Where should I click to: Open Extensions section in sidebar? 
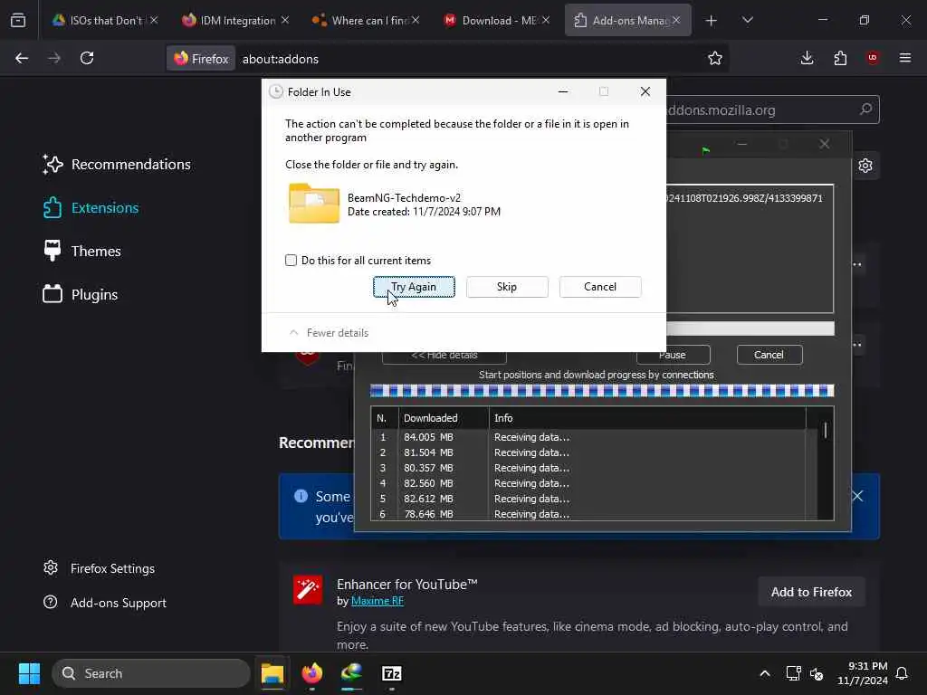tap(91, 208)
